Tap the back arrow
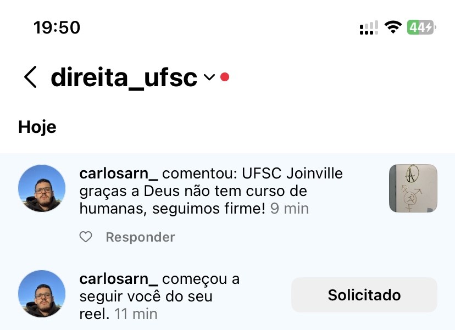This screenshot has width=455, height=330. [31, 77]
